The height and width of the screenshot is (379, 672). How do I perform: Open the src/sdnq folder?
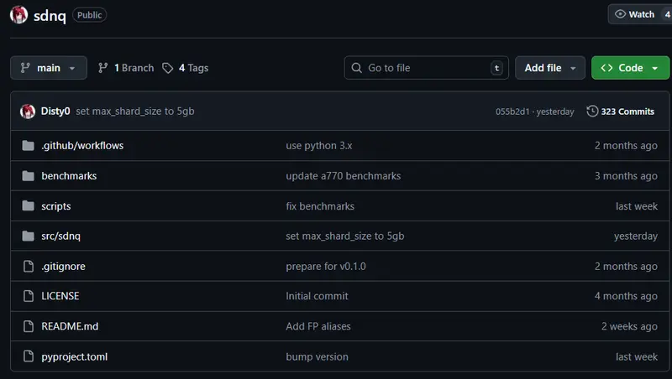pos(60,236)
